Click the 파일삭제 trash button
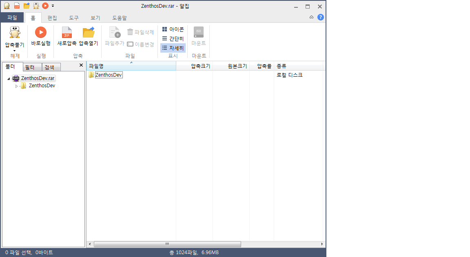Screen dimensions: 470x257 pos(140,32)
